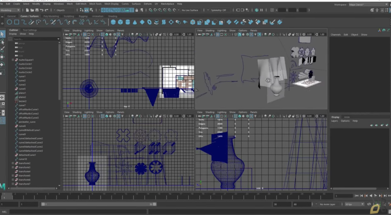Toggle Select by Hierarchy mode
The height and width of the screenshot is (215, 391).
(x=82, y=10)
